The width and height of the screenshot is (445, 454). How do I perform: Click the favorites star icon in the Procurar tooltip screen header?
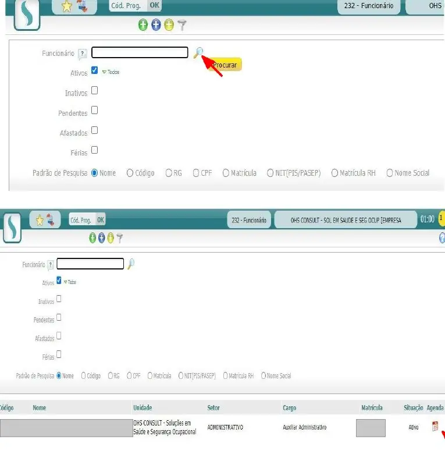point(67,6)
